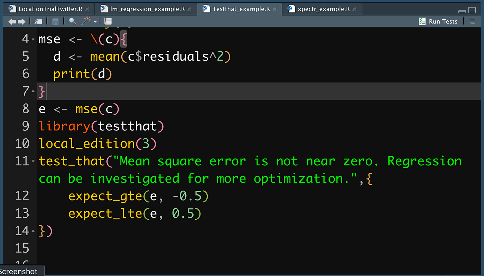The height and width of the screenshot is (276, 484).
Task: Click 'expect_lte' on line 13
Action: [x=105, y=214]
